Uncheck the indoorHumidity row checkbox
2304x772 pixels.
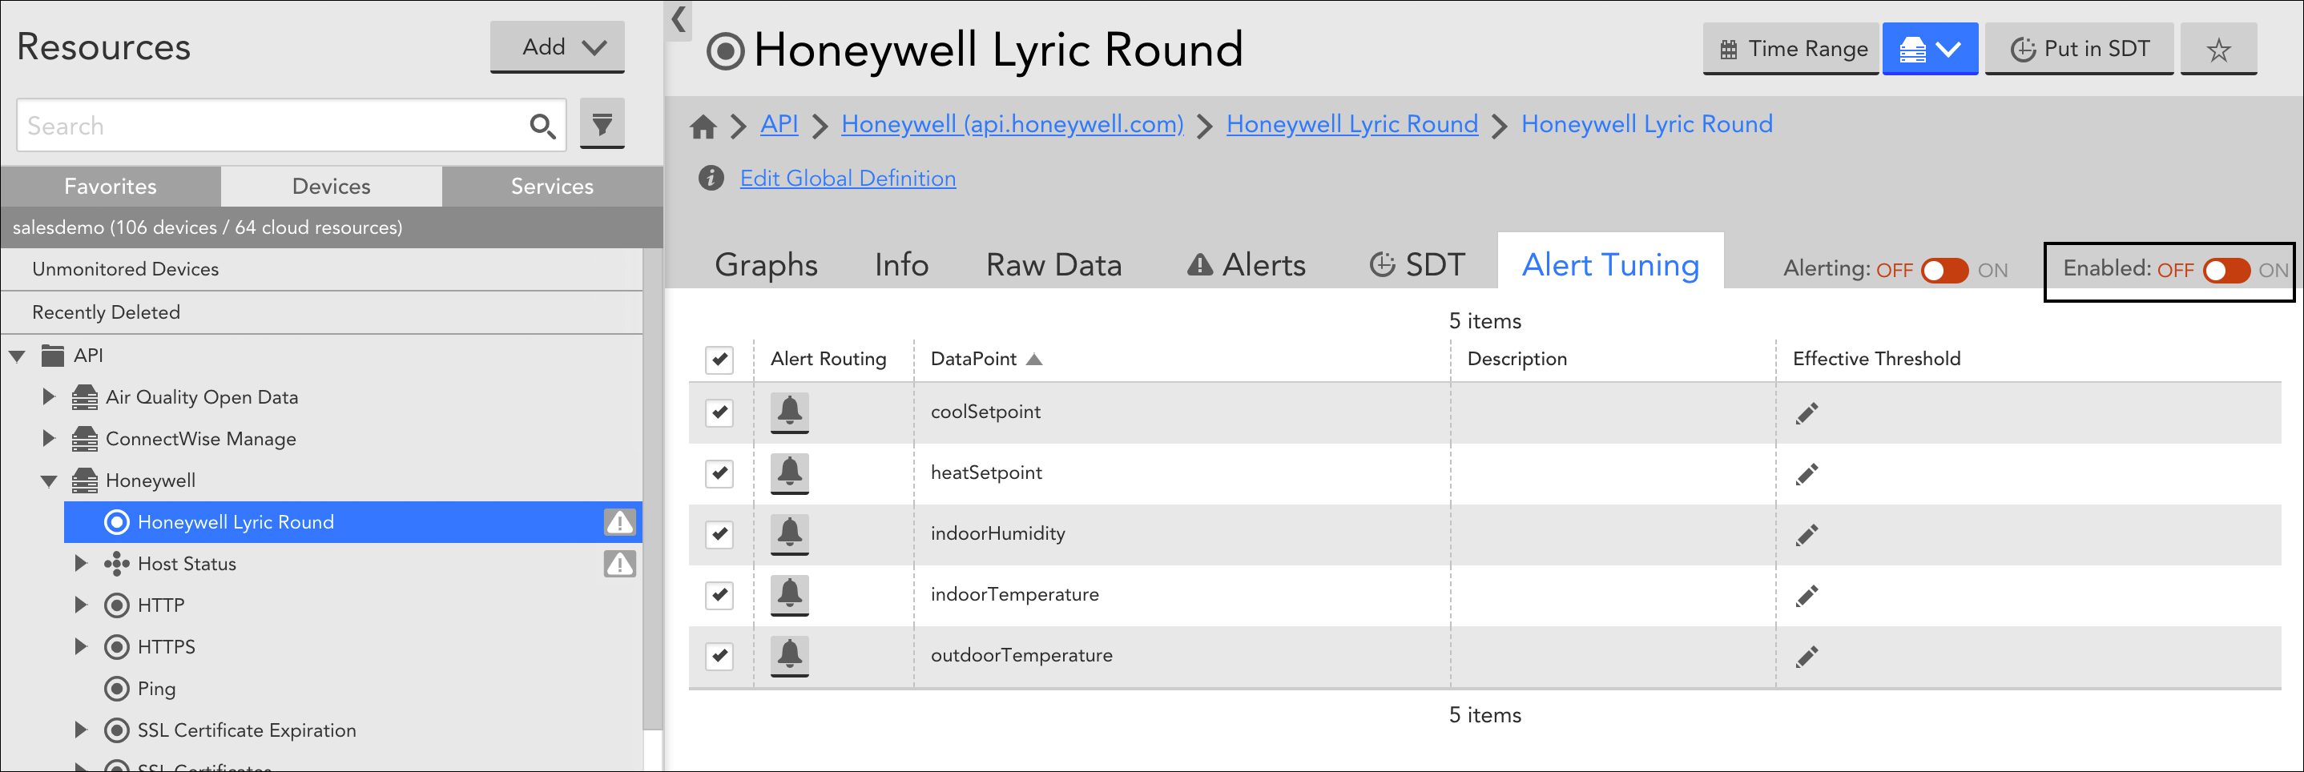coord(719,534)
